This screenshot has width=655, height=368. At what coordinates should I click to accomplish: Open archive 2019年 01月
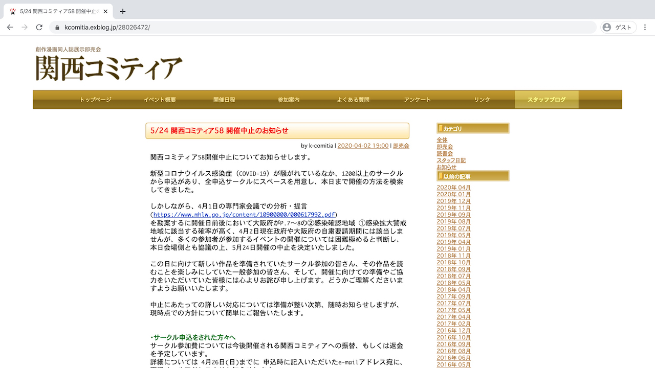pyautogui.click(x=454, y=249)
